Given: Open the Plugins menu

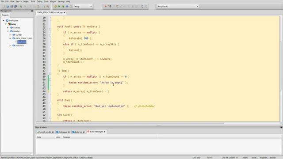Looking at the screenshot, I should point(53,1).
